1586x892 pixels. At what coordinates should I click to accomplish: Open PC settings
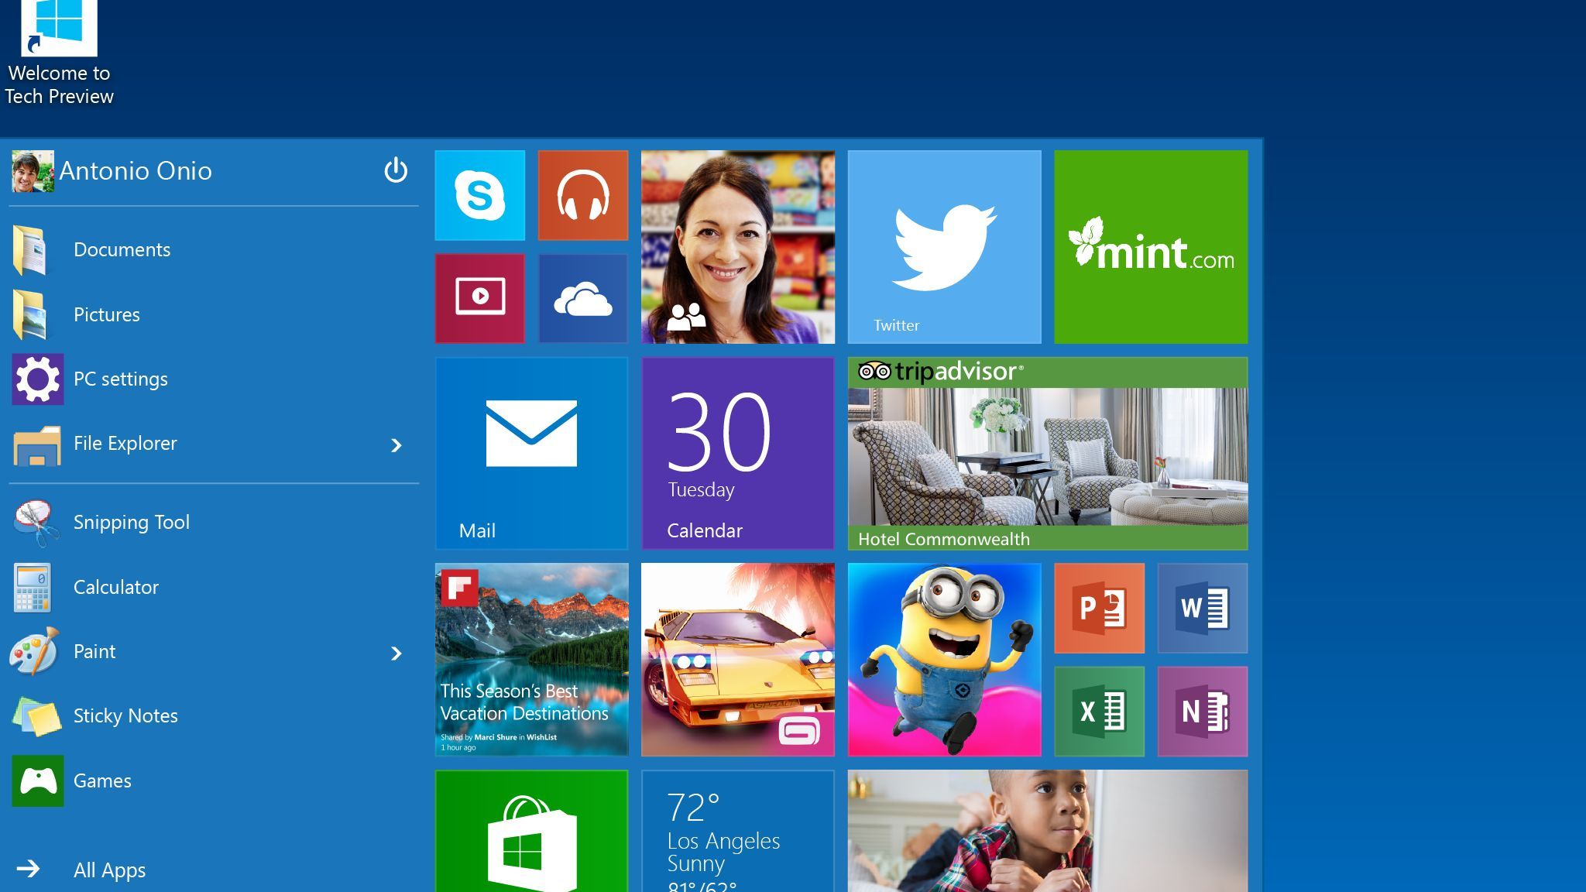(213, 379)
